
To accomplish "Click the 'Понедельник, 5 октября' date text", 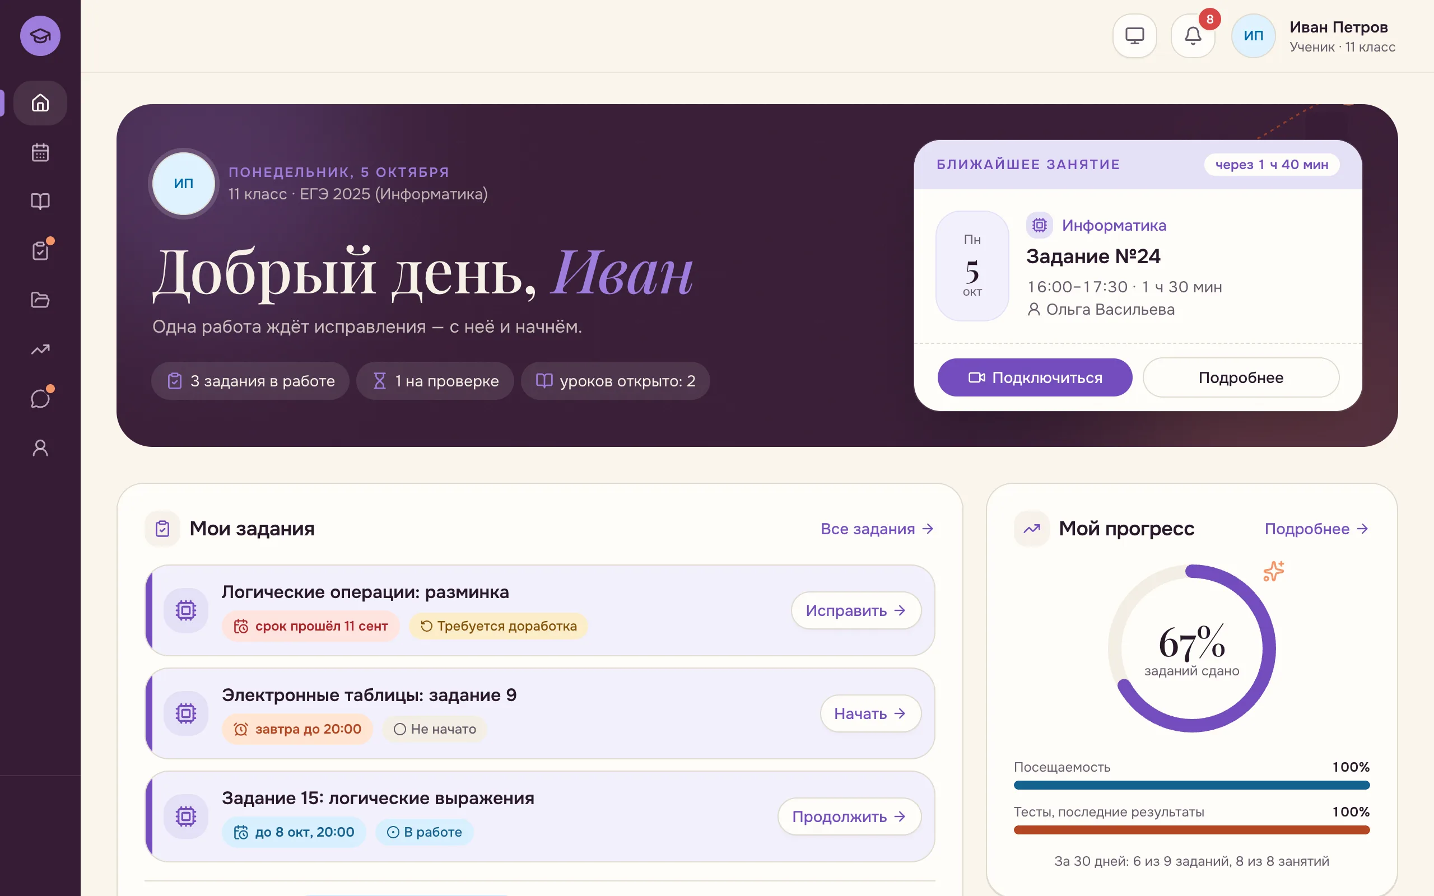I will 339,172.
